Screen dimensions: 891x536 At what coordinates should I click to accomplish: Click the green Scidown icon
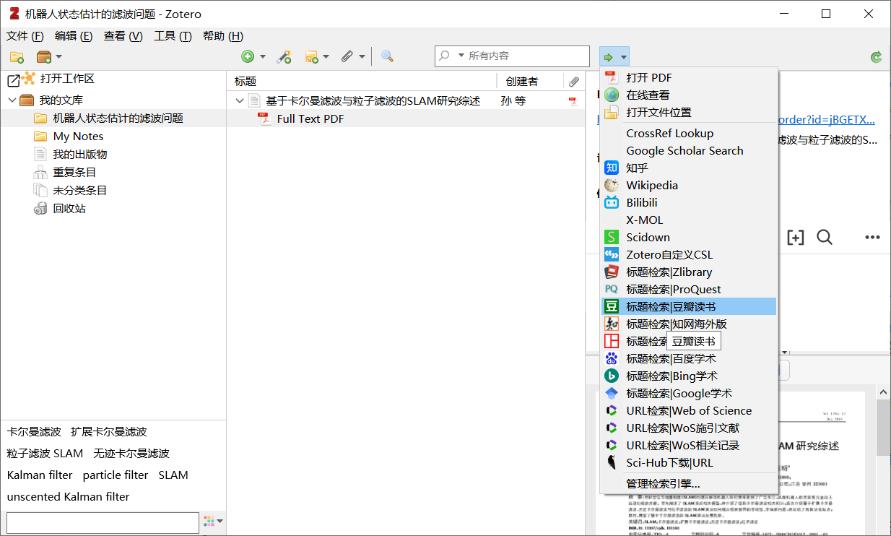click(x=612, y=237)
